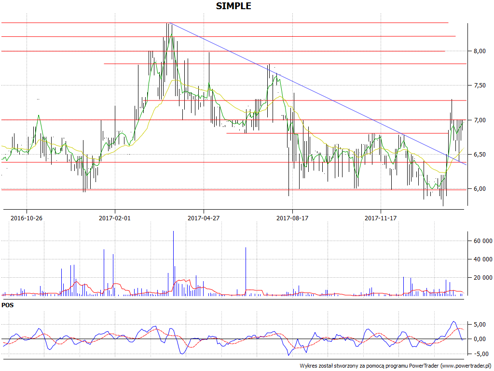Viewport: 494px width, 371px height.
Task: Click the 8,00 price axis label
Action: coord(479,51)
